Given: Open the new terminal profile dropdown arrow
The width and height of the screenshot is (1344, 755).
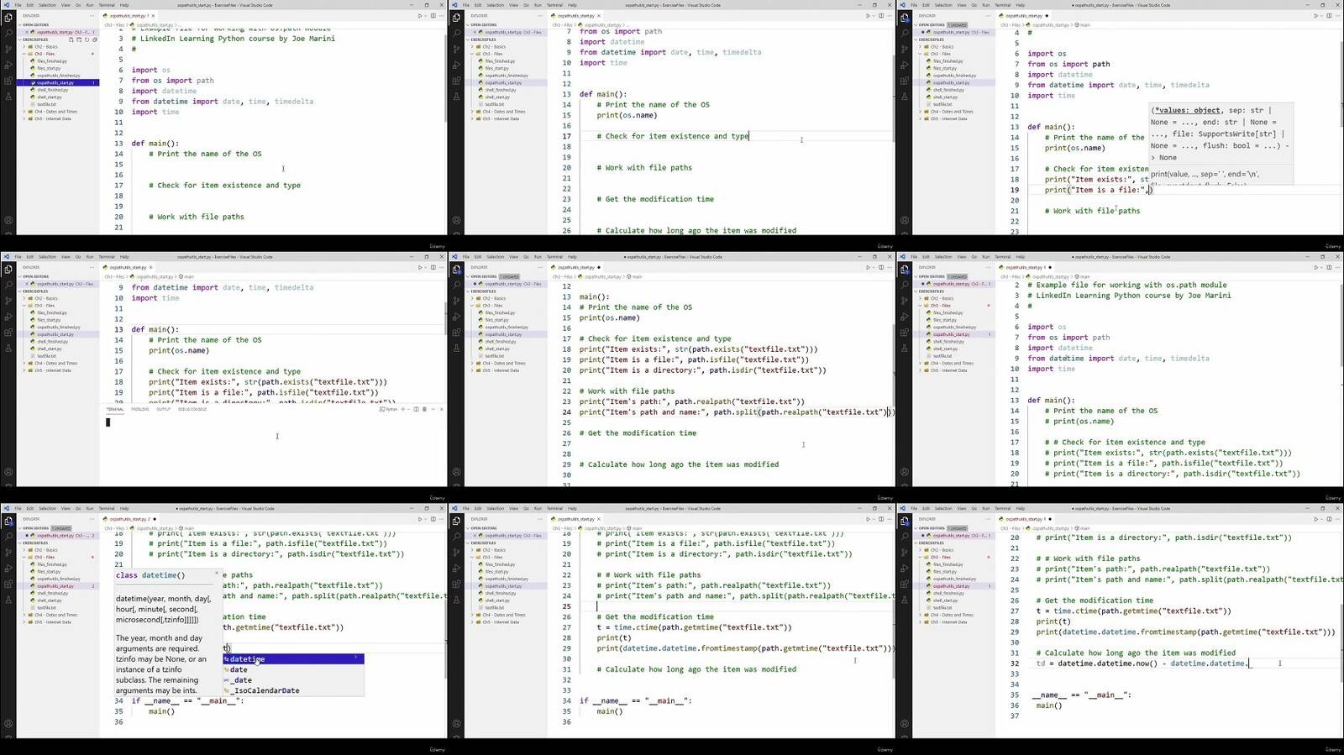Looking at the screenshot, I should tap(408, 409).
